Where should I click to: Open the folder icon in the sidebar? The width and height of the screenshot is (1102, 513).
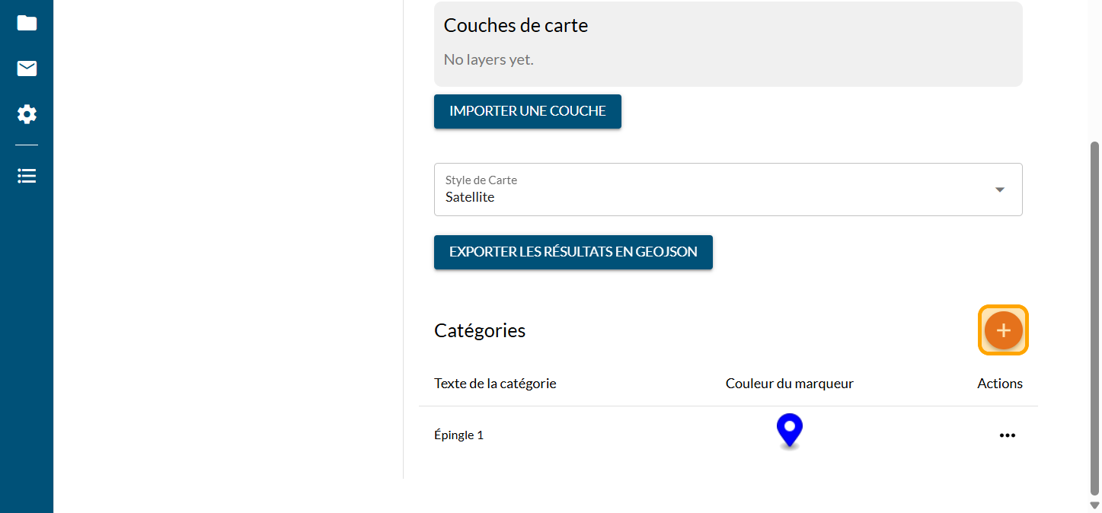tap(27, 23)
